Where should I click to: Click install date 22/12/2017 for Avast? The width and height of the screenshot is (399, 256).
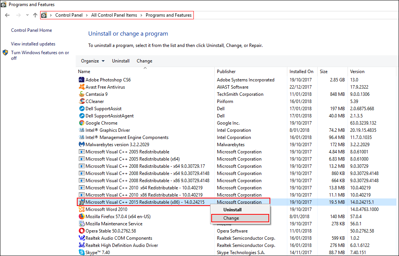pyautogui.click(x=301, y=87)
